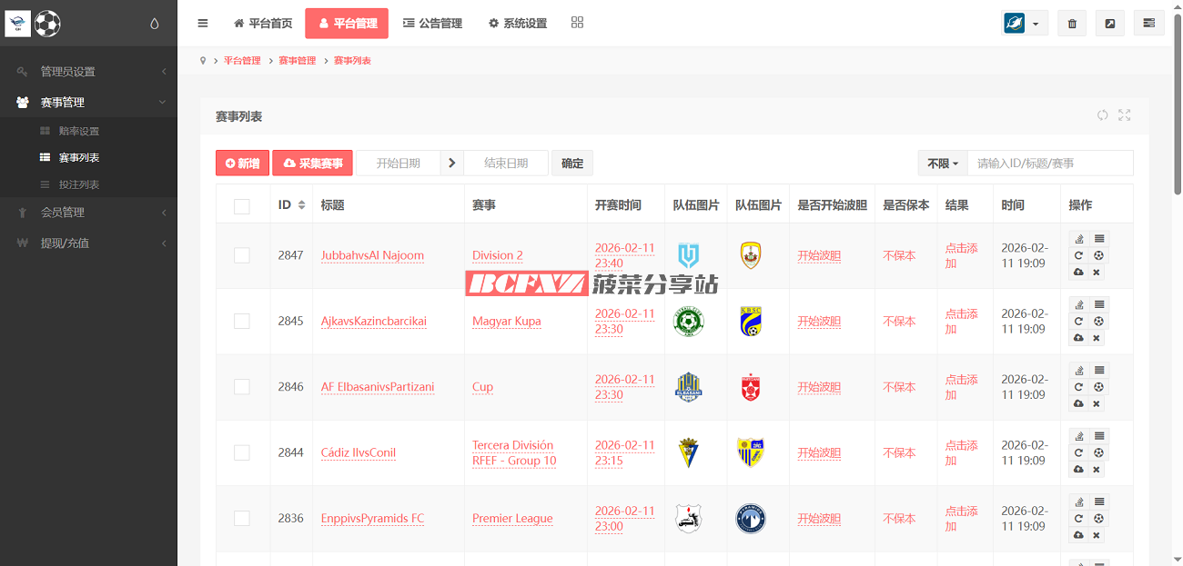Click the edit pencil icon for match 2836

[1078, 501]
